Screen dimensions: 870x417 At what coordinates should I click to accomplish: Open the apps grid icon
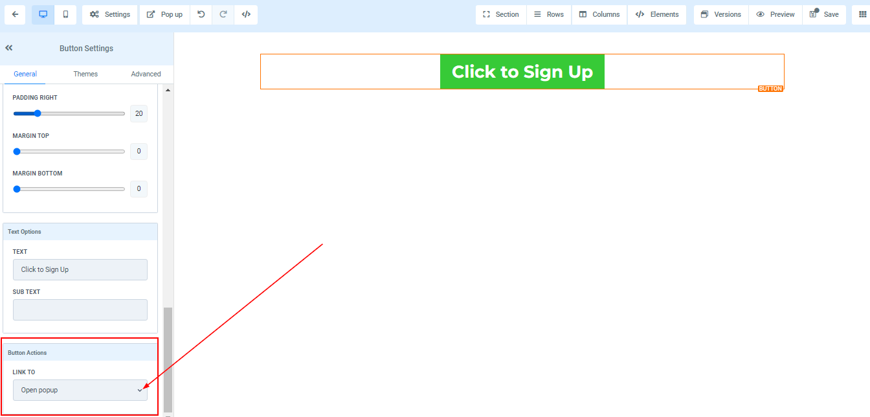click(x=862, y=14)
